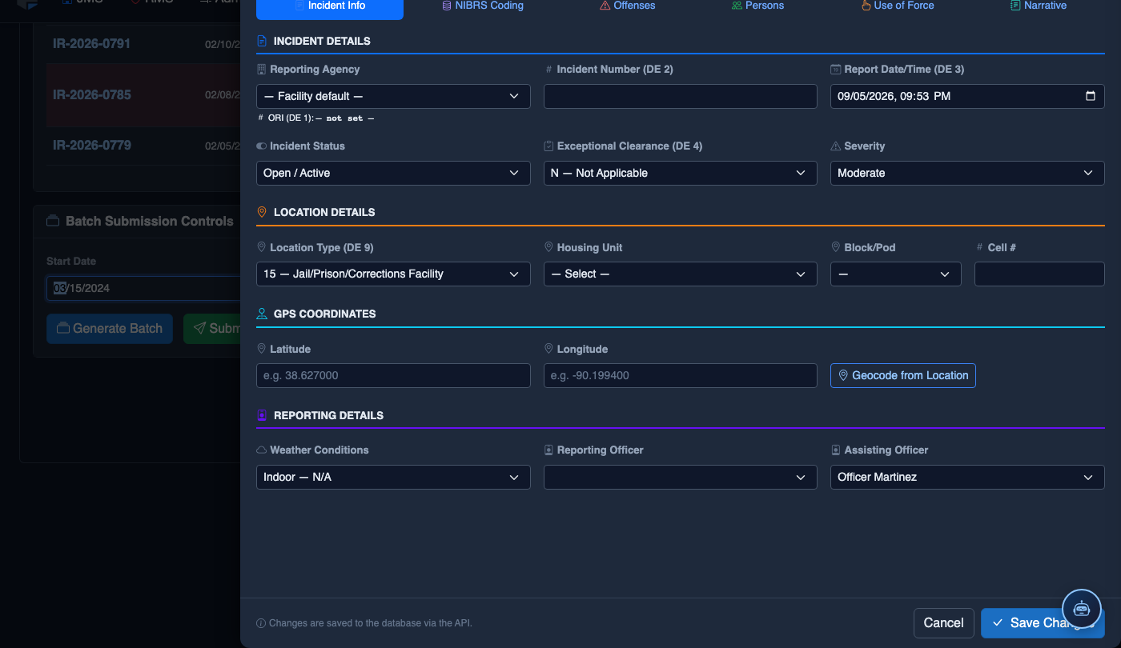The width and height of the screenshot is (1121, 648).
Task: Click the Longitude input field
Action: pos(681,375)
